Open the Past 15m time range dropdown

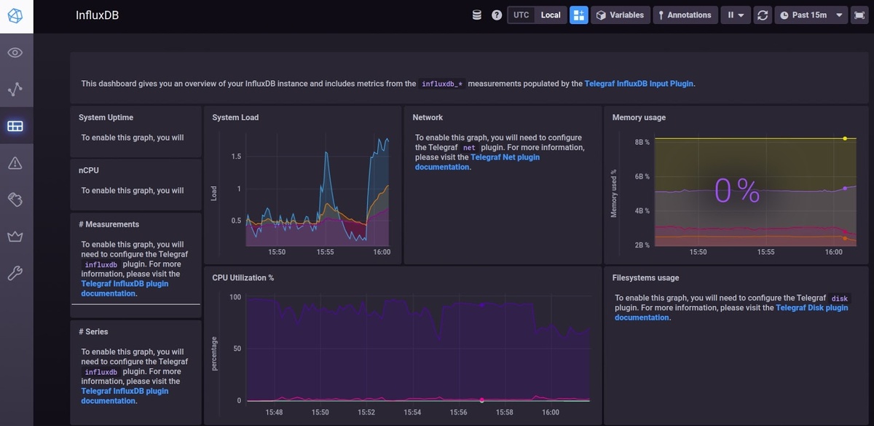[x=811, y=15]
